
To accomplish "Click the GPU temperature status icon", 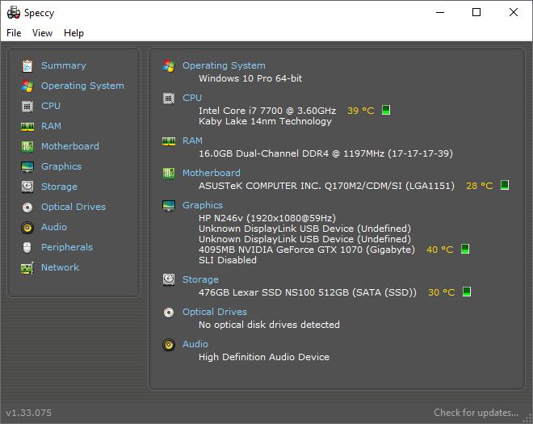I will [465, 249].
